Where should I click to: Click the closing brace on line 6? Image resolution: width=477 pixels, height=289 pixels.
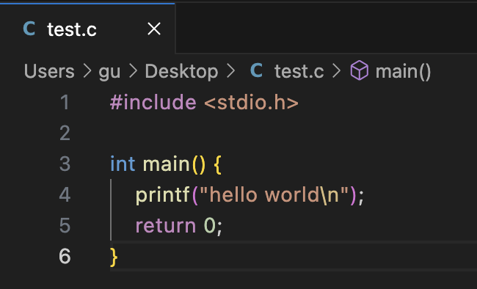[x=114, y=257]
